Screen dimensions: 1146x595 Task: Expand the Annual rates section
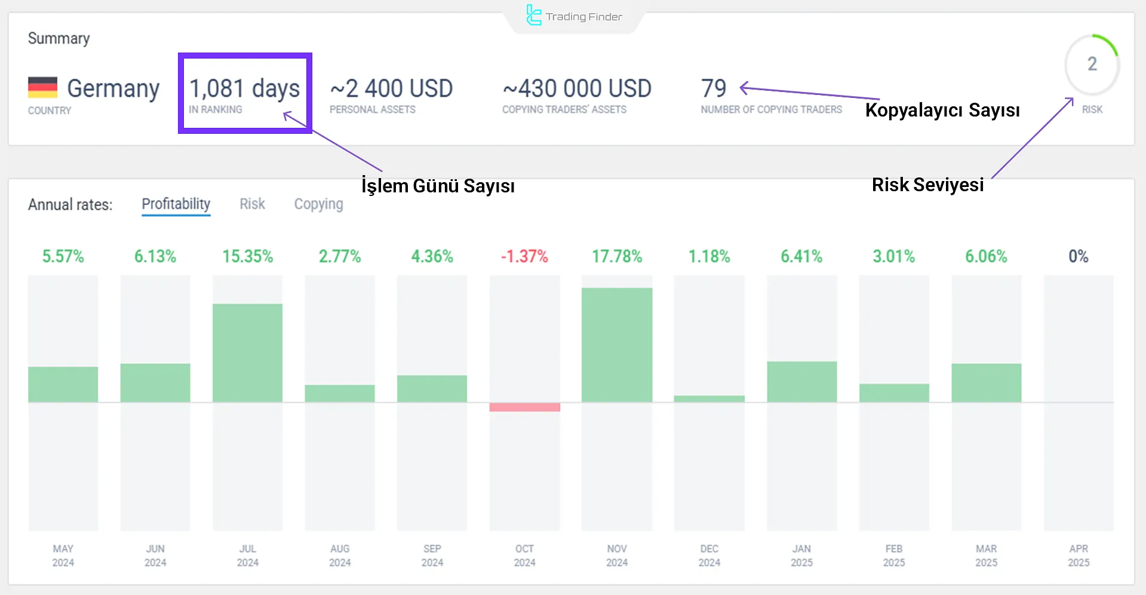click(70, 204)
